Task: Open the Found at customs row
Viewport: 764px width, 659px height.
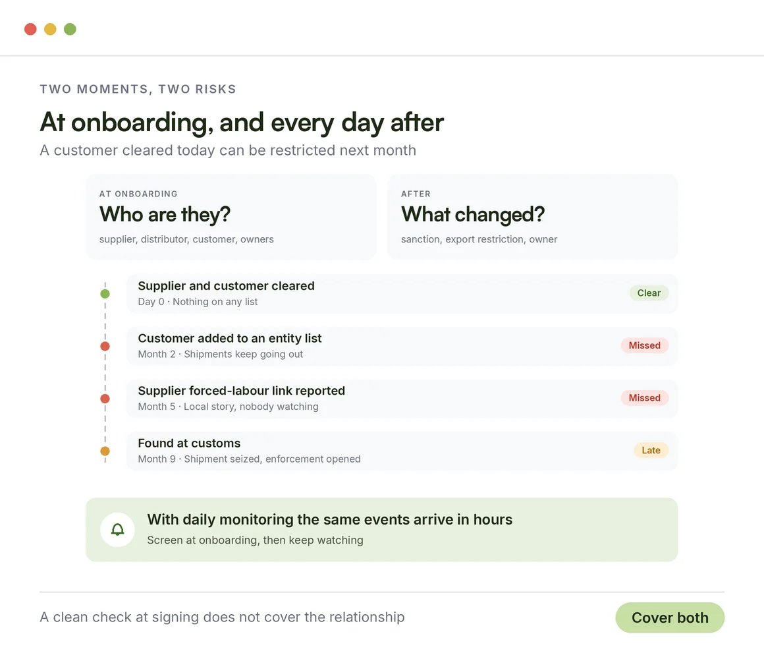Action: click(402, 451)
